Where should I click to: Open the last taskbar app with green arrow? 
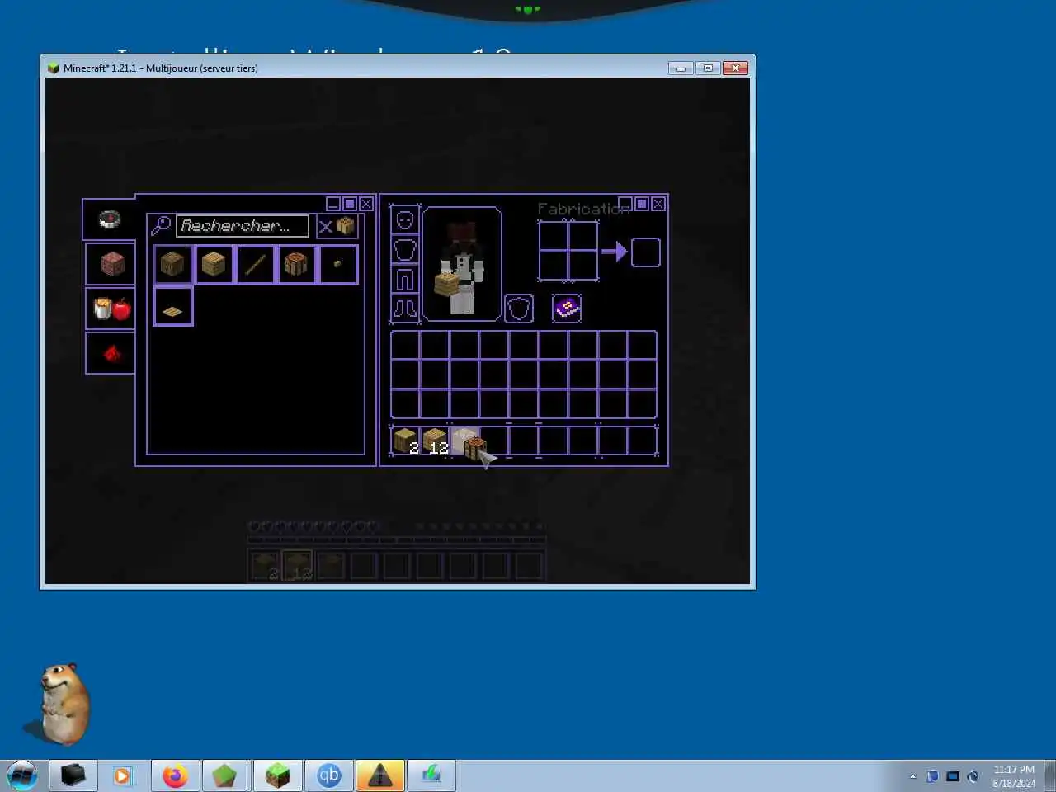pos(431,776)
